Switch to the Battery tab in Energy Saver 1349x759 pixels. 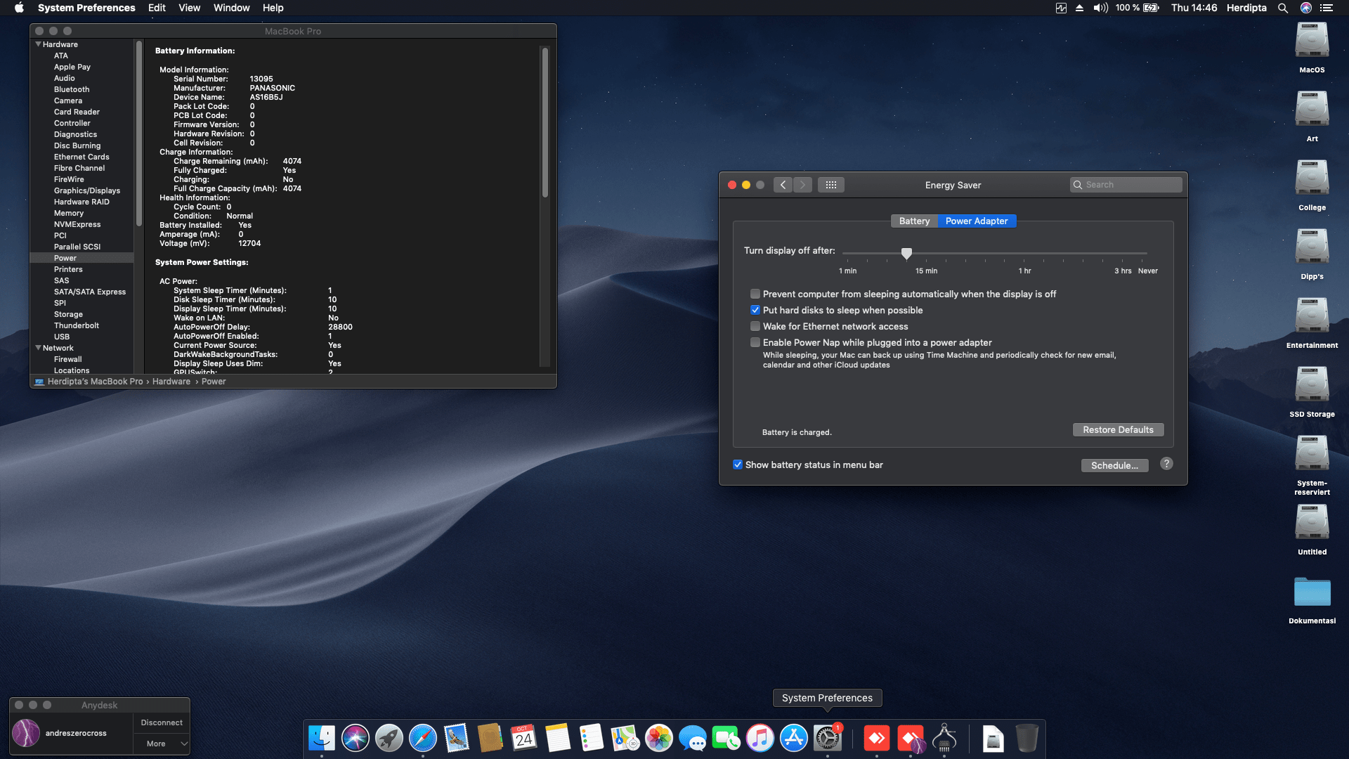click(x=914, y=221)
